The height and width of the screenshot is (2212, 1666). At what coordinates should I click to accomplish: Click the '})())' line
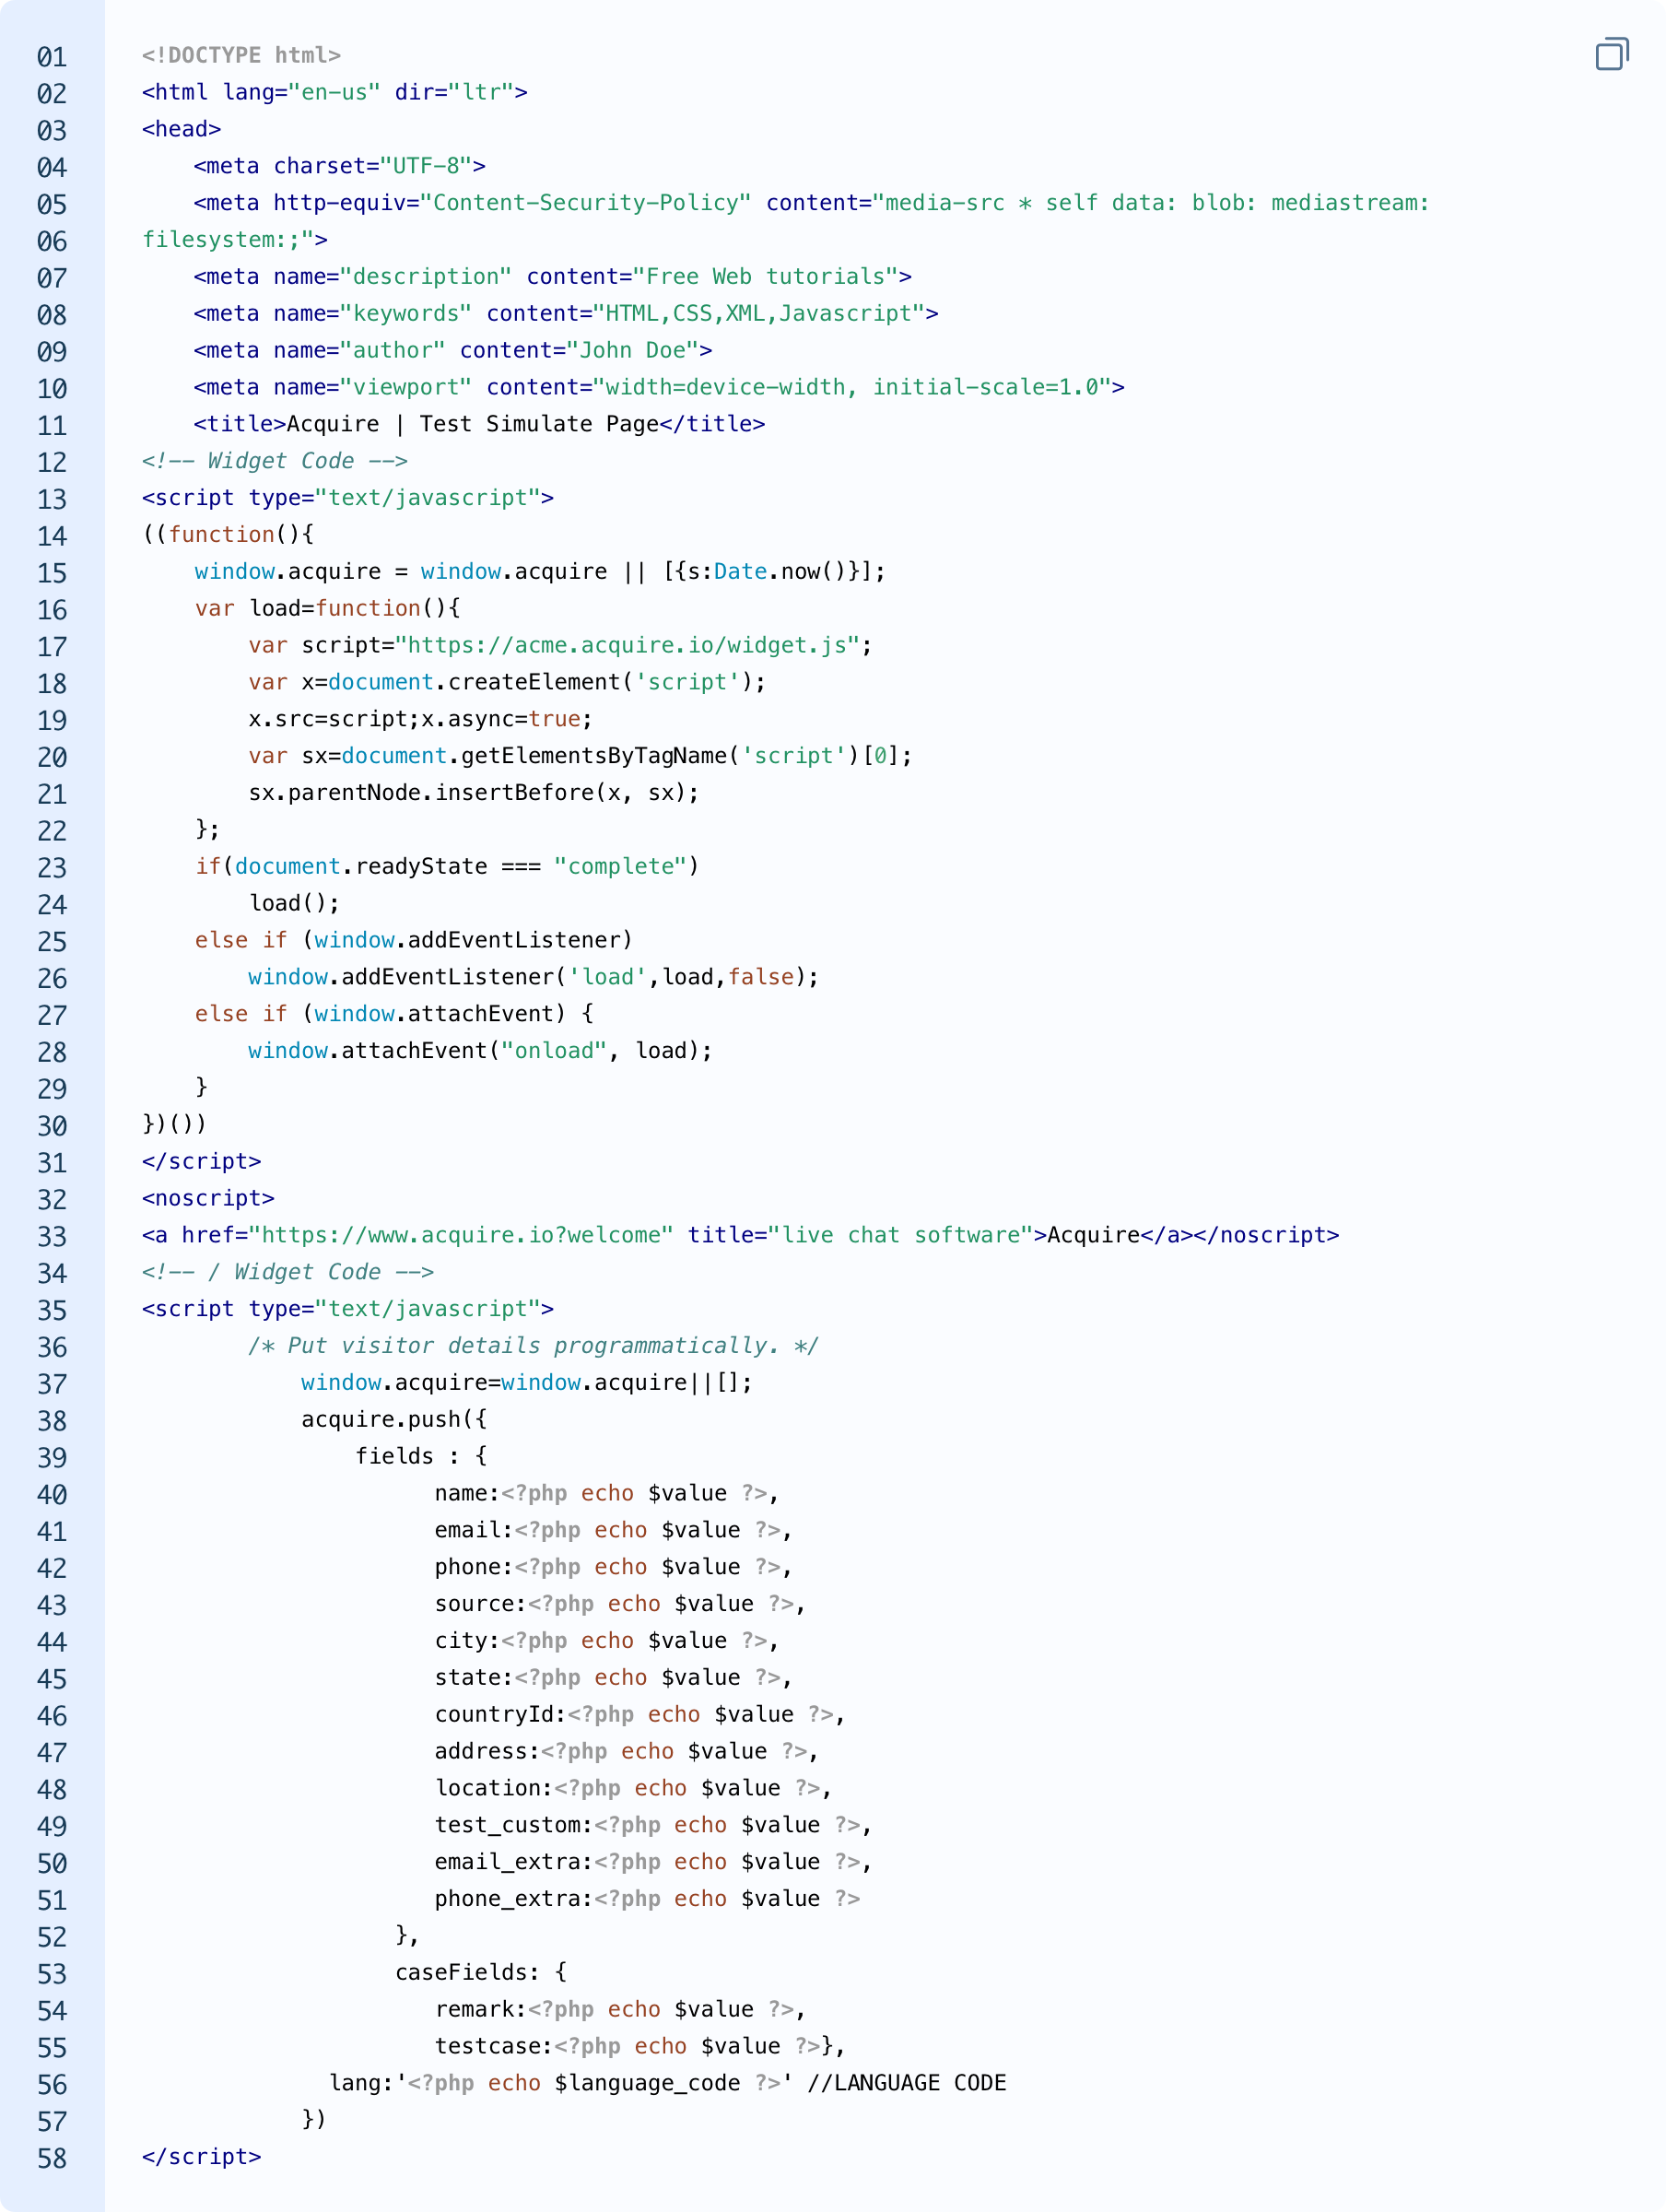175,1125
